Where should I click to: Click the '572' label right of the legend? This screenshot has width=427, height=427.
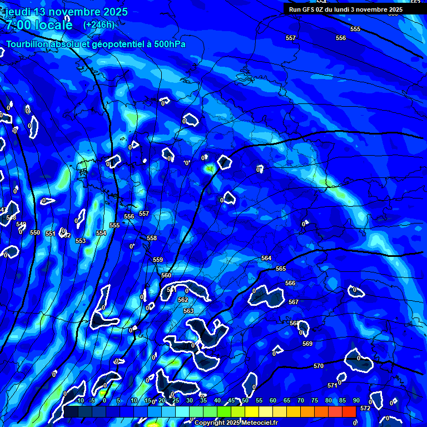tap(365, 408)
